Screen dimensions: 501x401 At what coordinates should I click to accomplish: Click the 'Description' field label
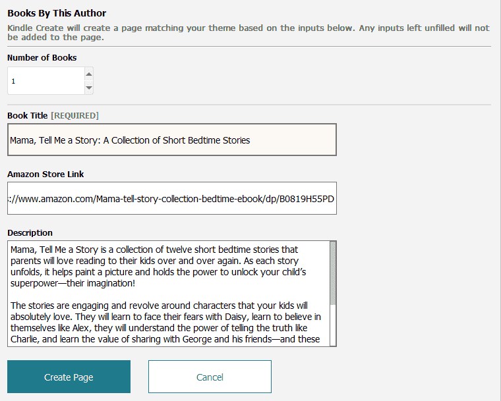tap(30, 233)
